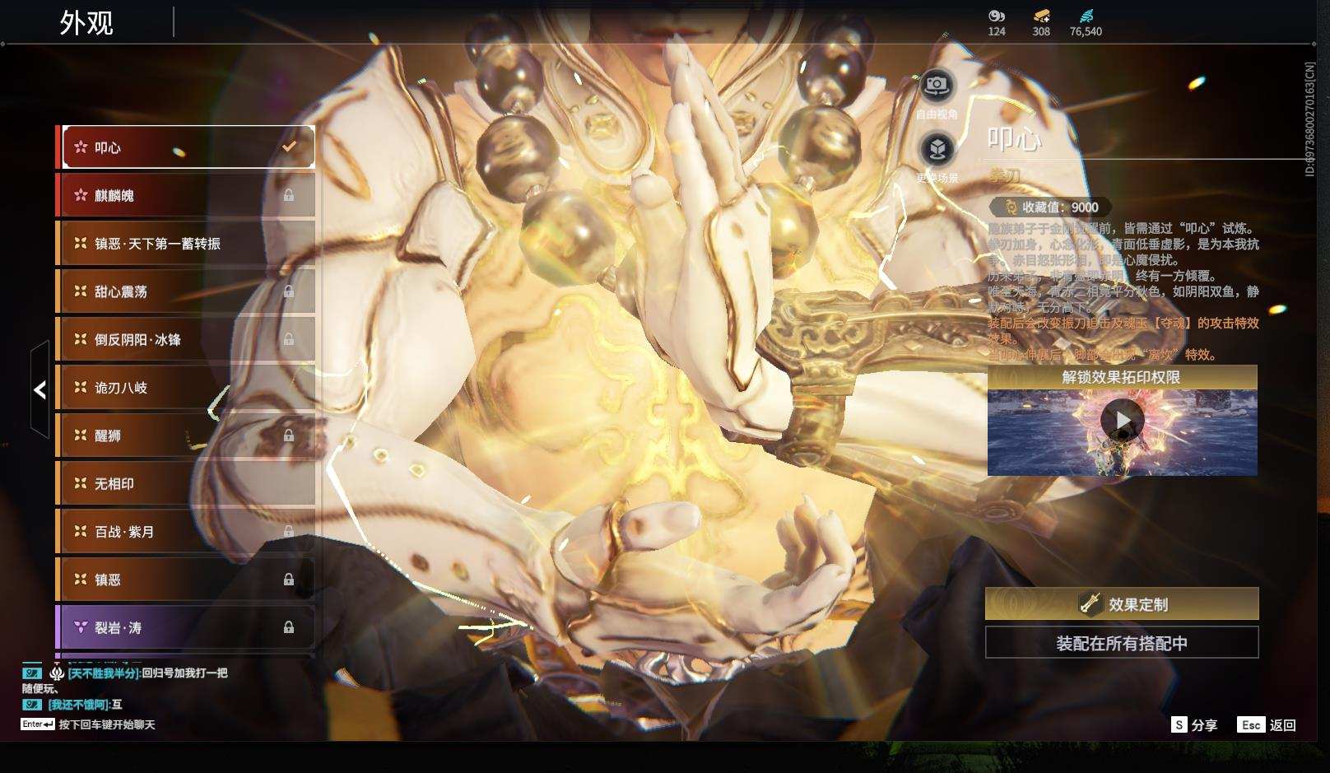Click the currency icon above 124

click(997, 16)
